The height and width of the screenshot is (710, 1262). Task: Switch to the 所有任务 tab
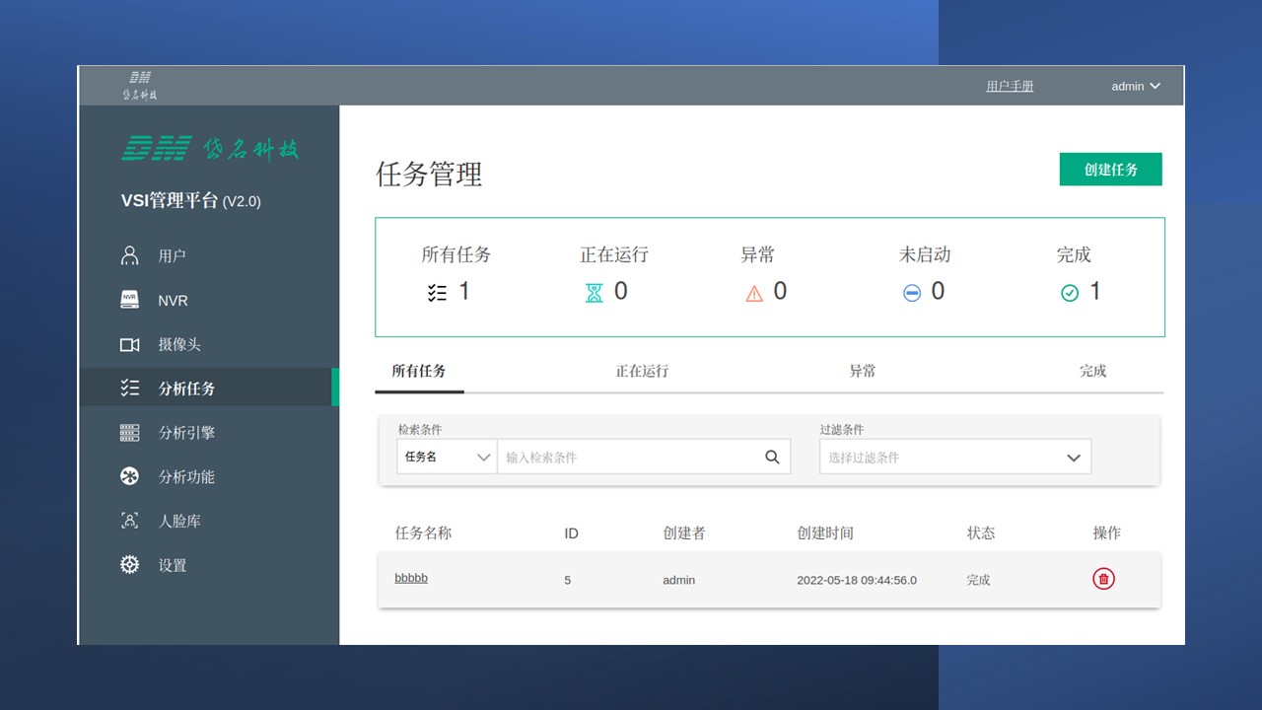click(x=419, y=371)
